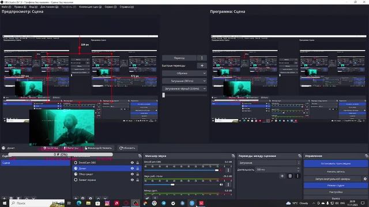Decrease Длительность with the down arrow
The image size is (369, 207).
pyautogui.click(x=299, y=171)
